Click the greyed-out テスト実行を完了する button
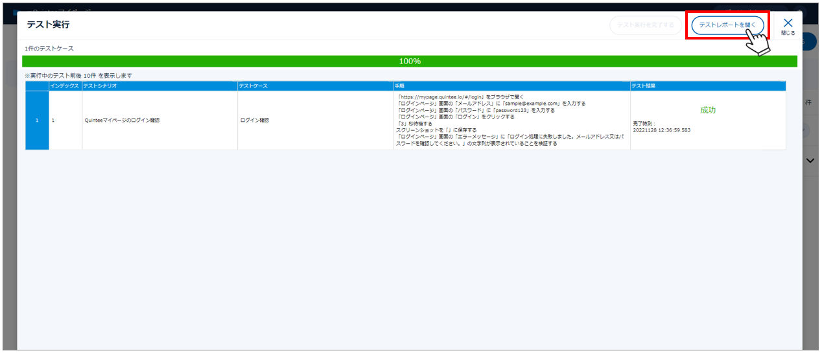The image size is (822, 353). 645,25
